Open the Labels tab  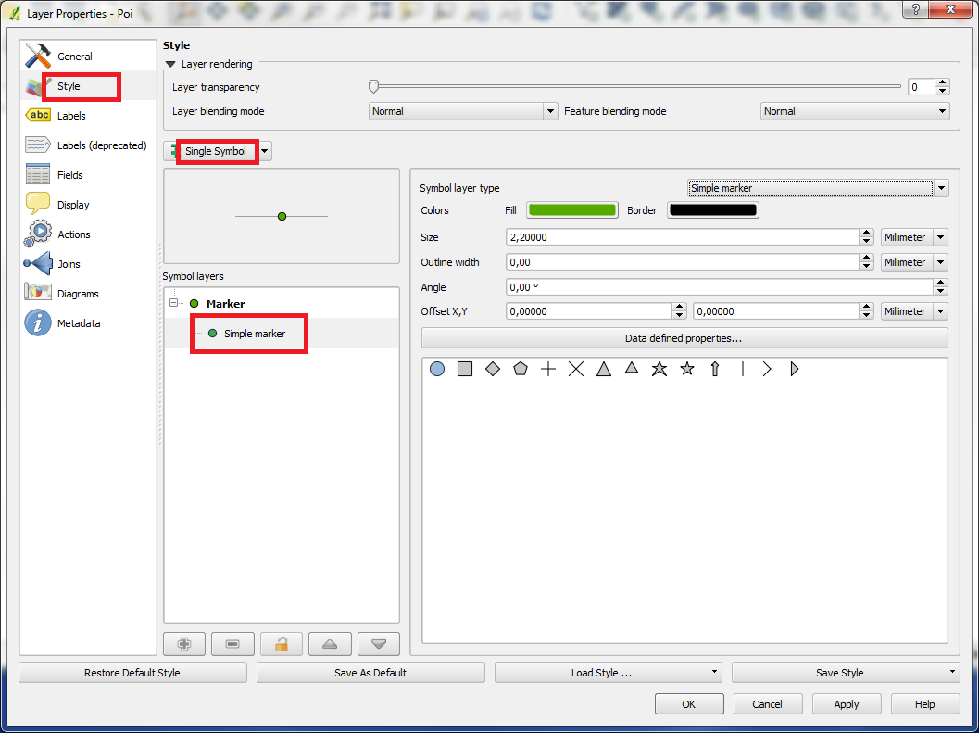coord(87,116)
